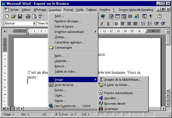Screen dimensions: 172x118
Task: Toggle the bulleted list
Action: [x=149, y=23]
